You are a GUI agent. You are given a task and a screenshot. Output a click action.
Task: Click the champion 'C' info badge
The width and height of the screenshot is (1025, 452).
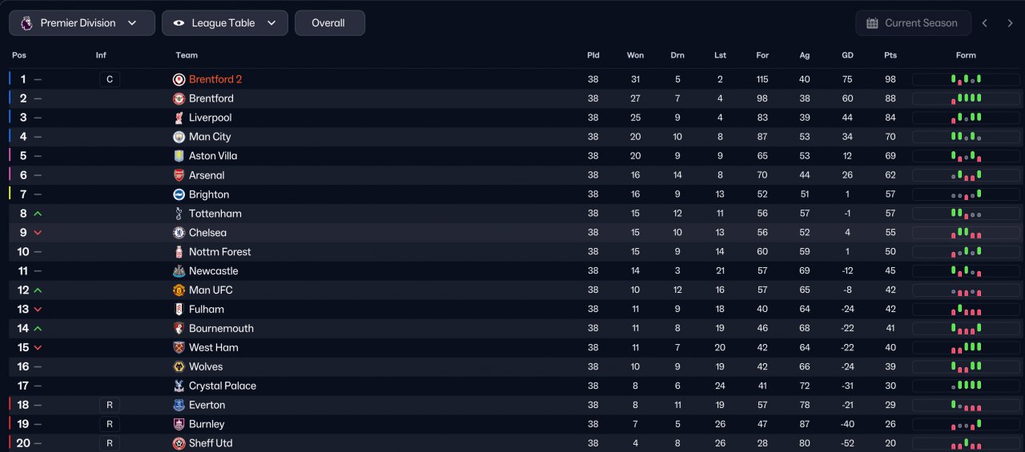110,79
